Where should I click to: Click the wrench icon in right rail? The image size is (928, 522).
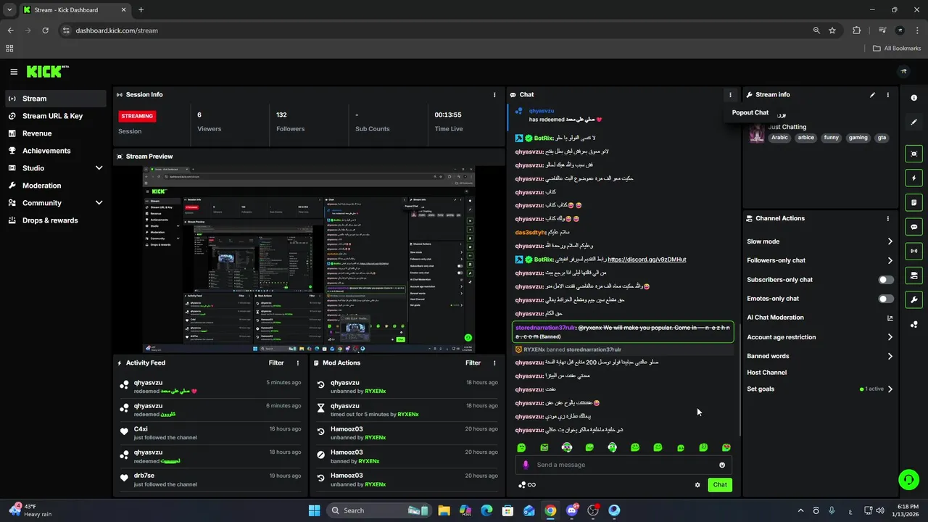[913, 299]
